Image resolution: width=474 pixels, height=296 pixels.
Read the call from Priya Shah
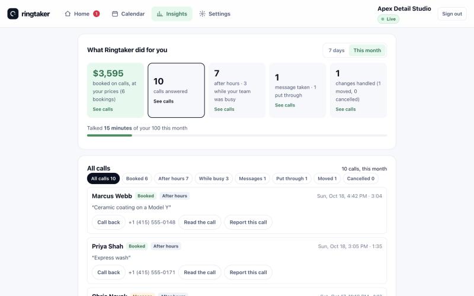pos(200,272)
